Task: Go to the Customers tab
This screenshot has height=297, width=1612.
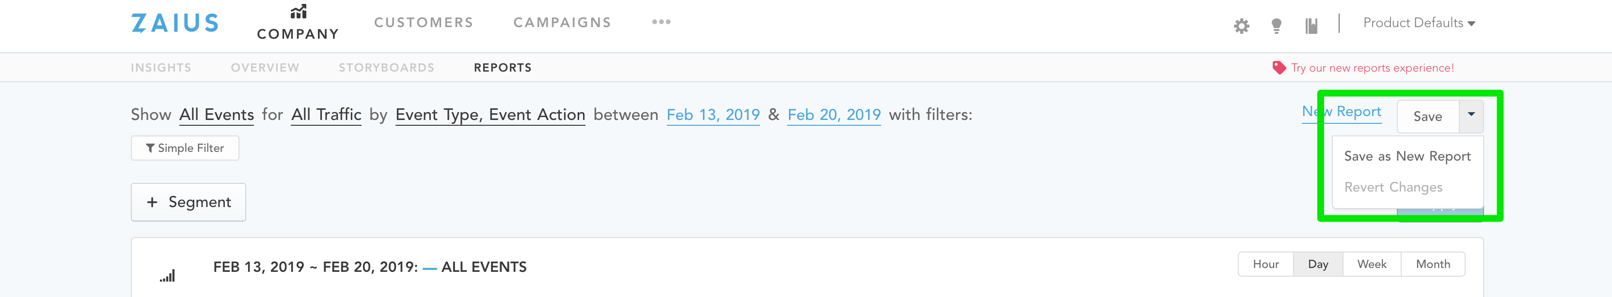Action: tap(424, 22)
